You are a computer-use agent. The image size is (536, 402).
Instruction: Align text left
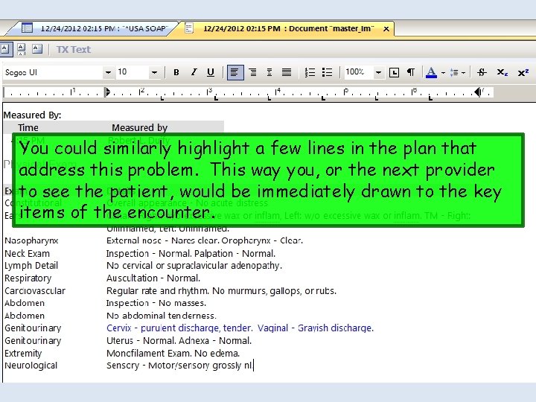pos(235,72)
